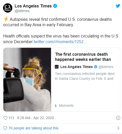The image size is (122, 134).
Task: Open the tweet info circle icon
Action: (x=118, y=118)
